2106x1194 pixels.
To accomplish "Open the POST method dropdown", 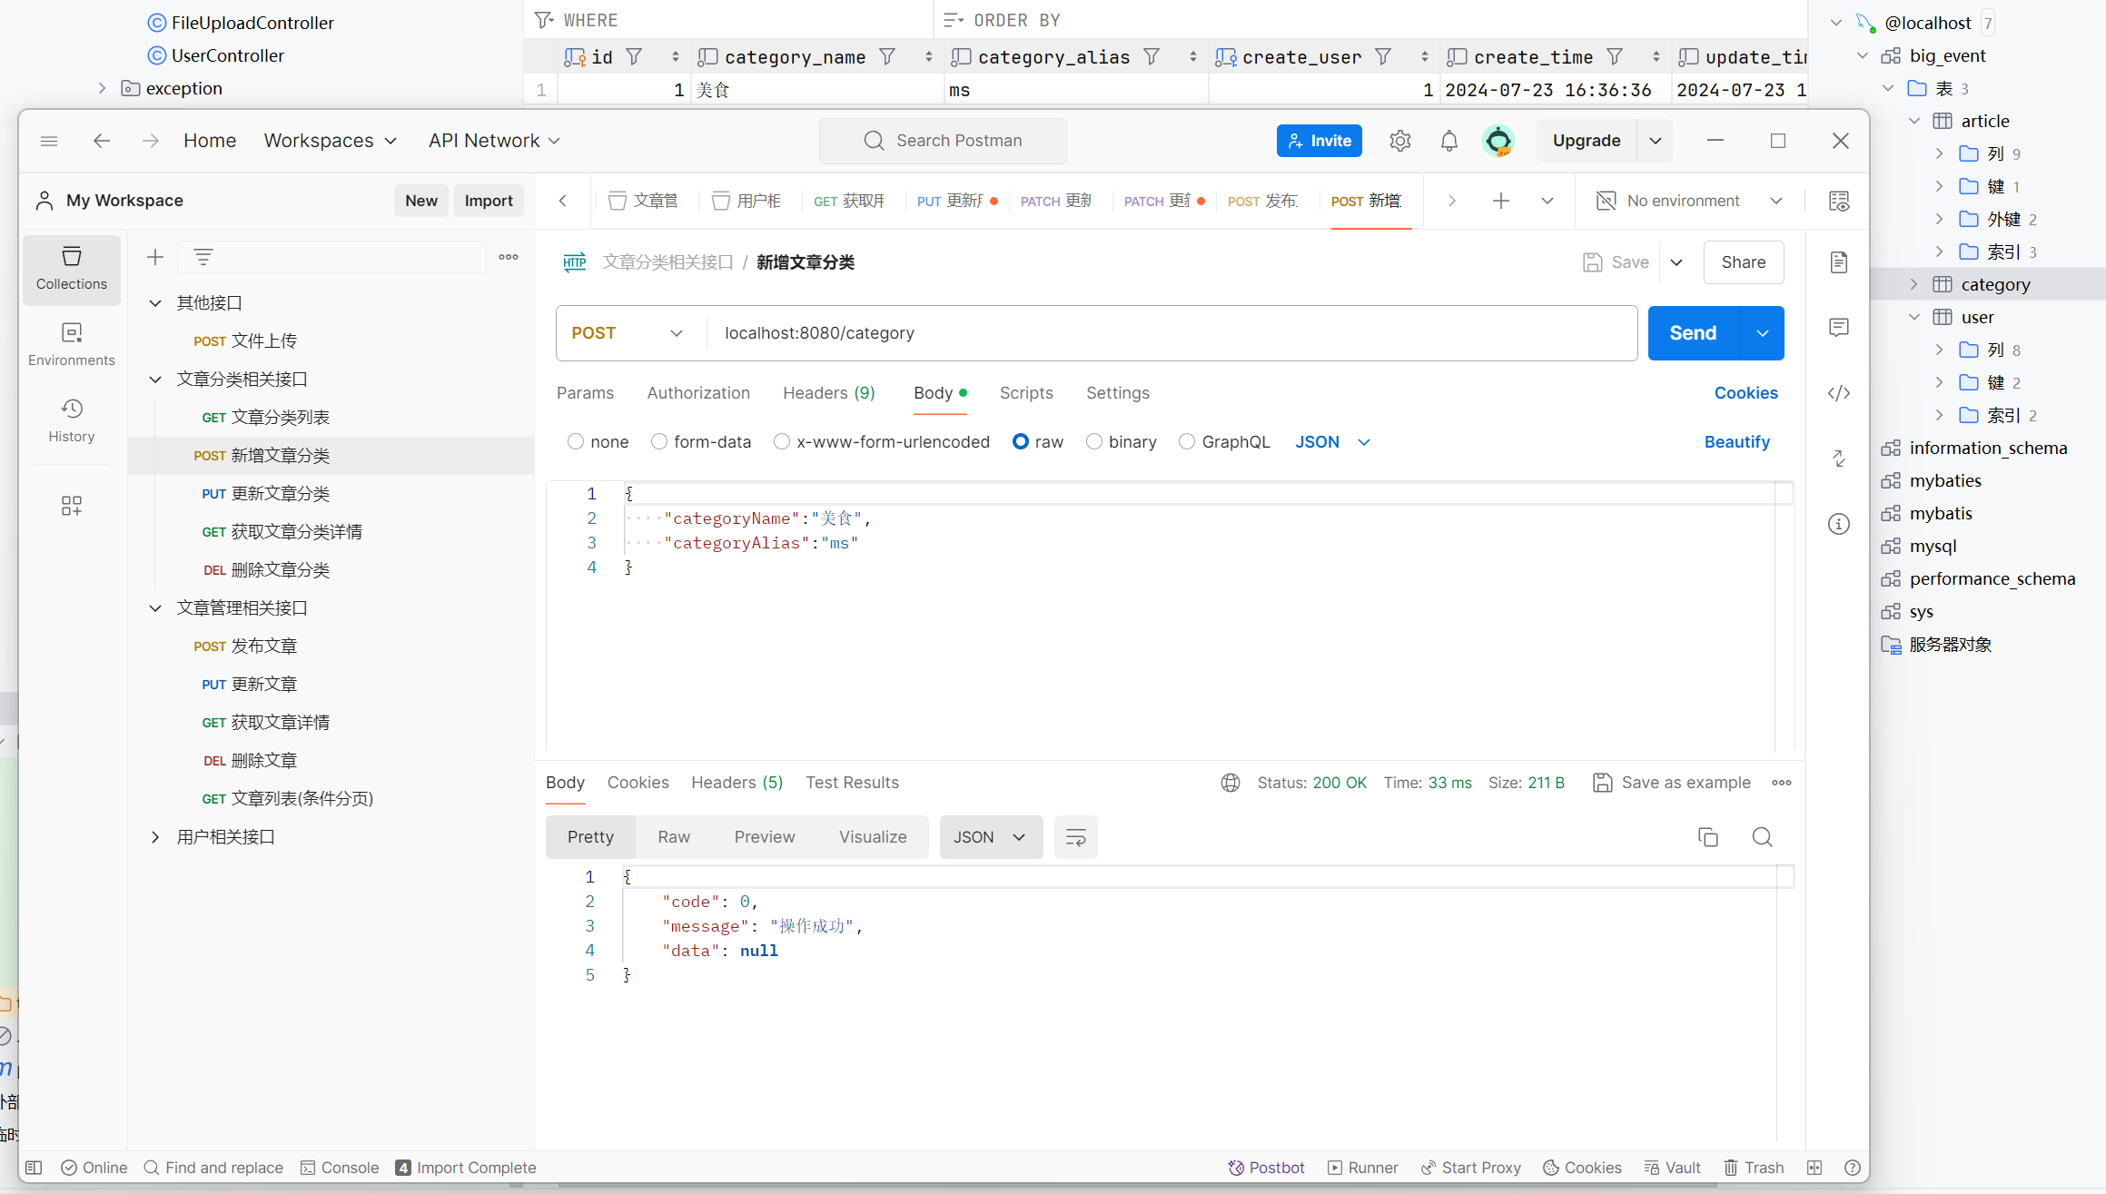I will tap(628, 333).
